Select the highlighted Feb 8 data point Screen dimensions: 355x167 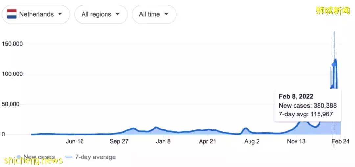point(334,64)
